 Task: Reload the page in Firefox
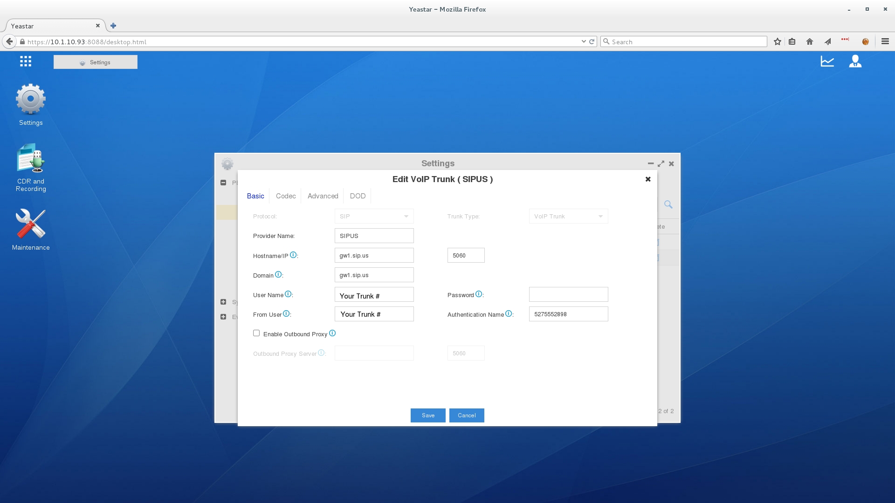pyautogui.click(x=592, y=41)
